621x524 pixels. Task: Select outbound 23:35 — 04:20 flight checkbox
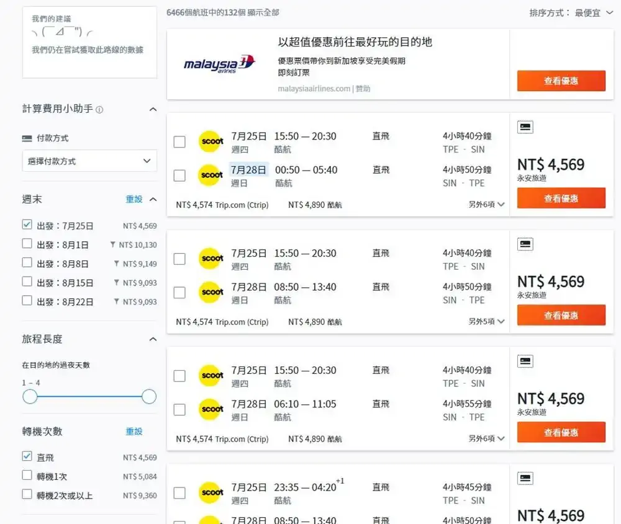pos(179,493)
